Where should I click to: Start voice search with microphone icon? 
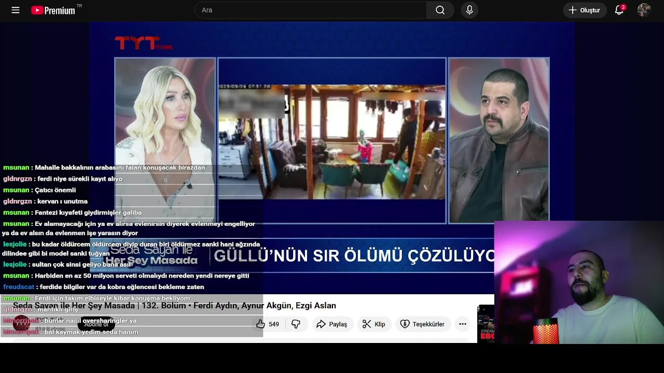(x=469, y=10)
